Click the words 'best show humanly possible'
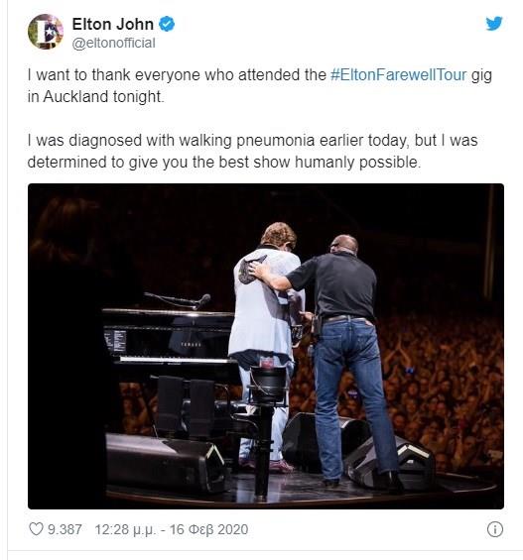This screenshot has height=560, width=523. pos(320,163)
